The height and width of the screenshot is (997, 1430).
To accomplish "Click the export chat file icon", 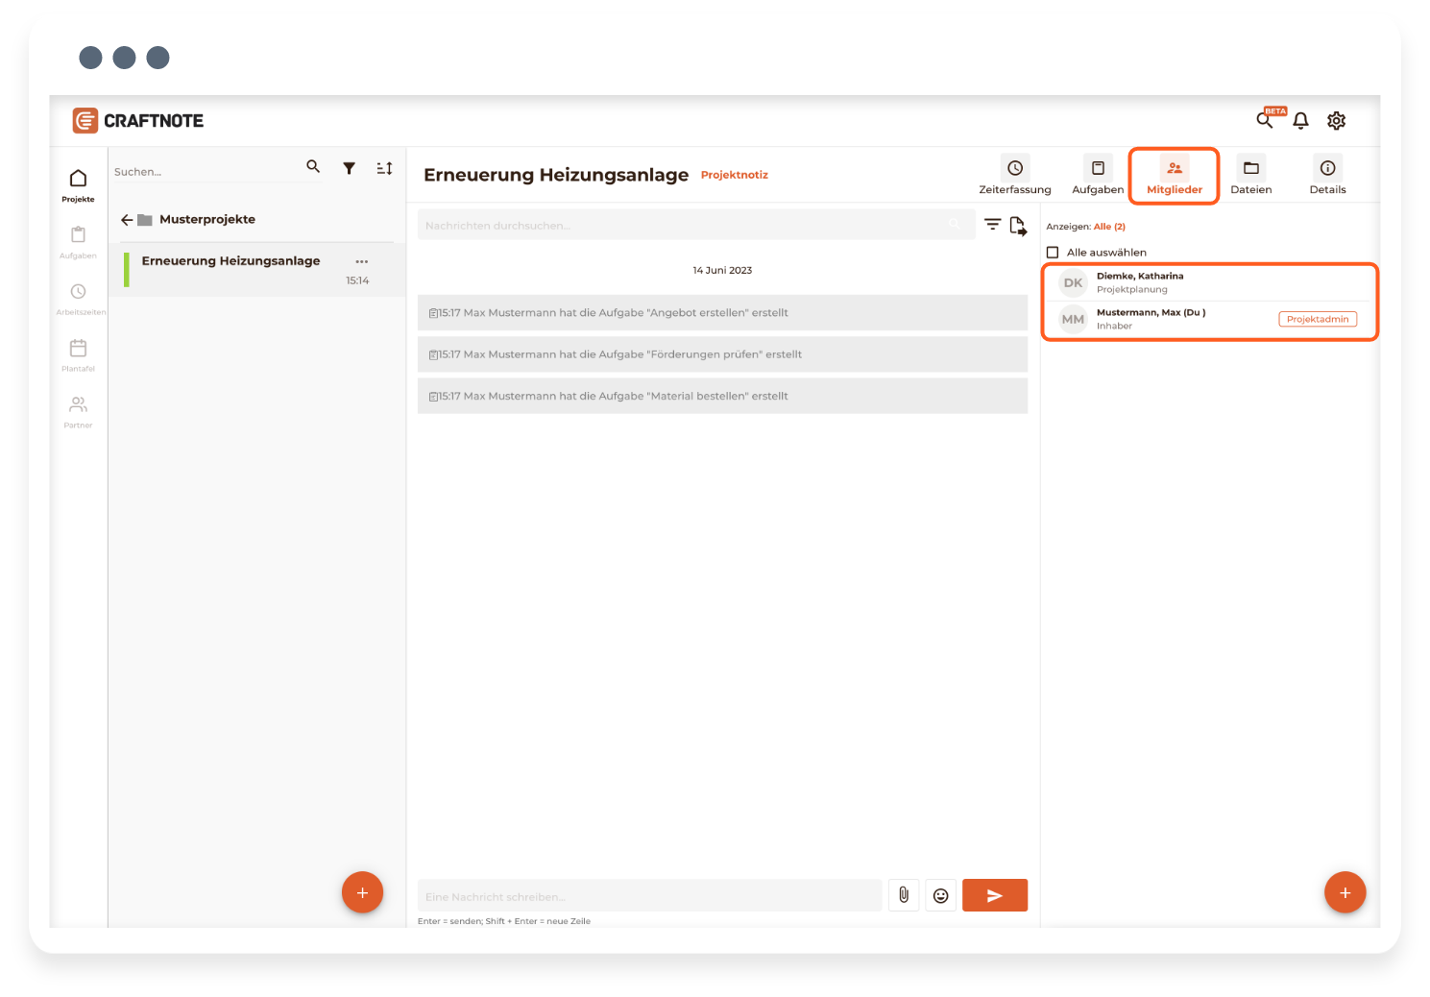I will click(x=1018, y=226).
